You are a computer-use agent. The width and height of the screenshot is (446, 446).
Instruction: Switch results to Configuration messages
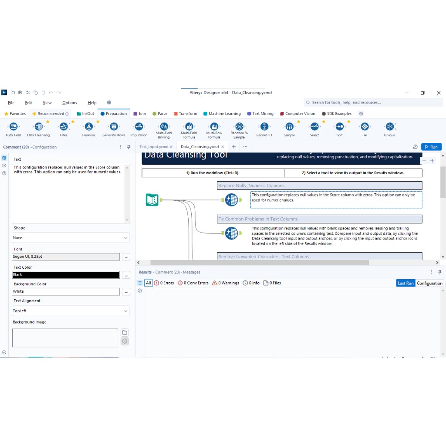[429, 283]
